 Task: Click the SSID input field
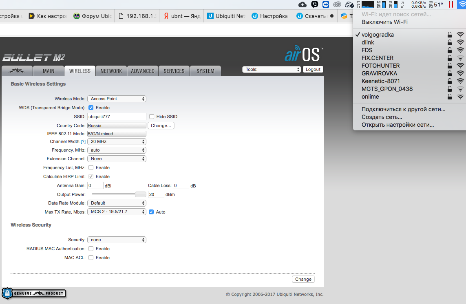pyautogui.click(x=117, y=117)
